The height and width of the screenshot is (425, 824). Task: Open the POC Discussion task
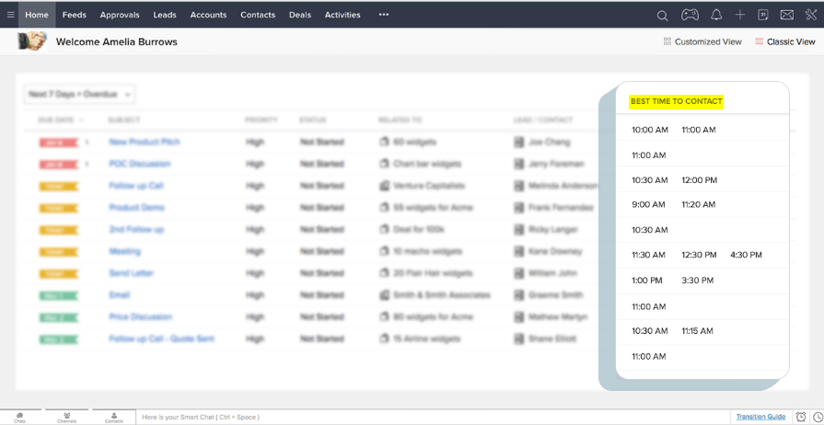click(x=140, y=164)
